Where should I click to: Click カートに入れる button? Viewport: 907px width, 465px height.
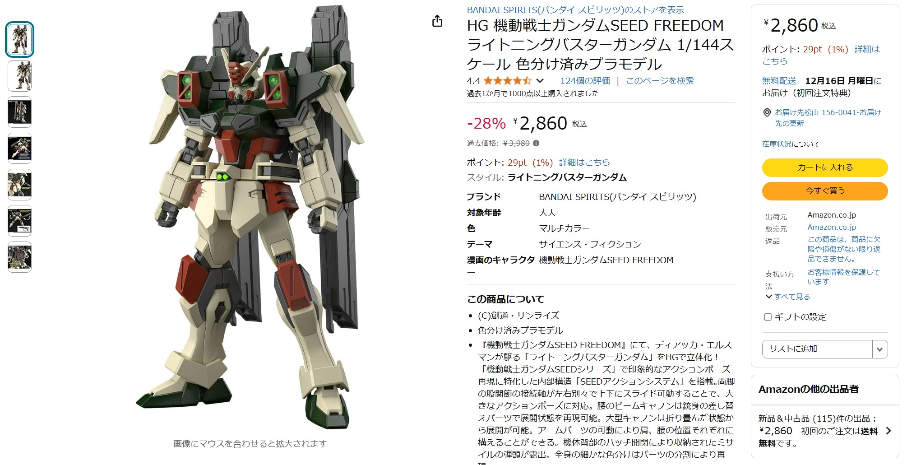825,167
